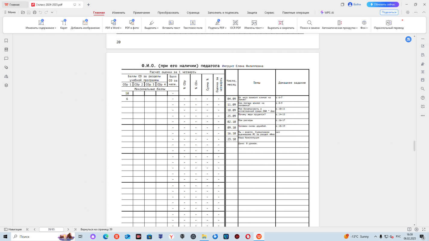Screen dimensions: 429x241
Task: Toggle full screen mode in status bar
Action: coord(424,229)
